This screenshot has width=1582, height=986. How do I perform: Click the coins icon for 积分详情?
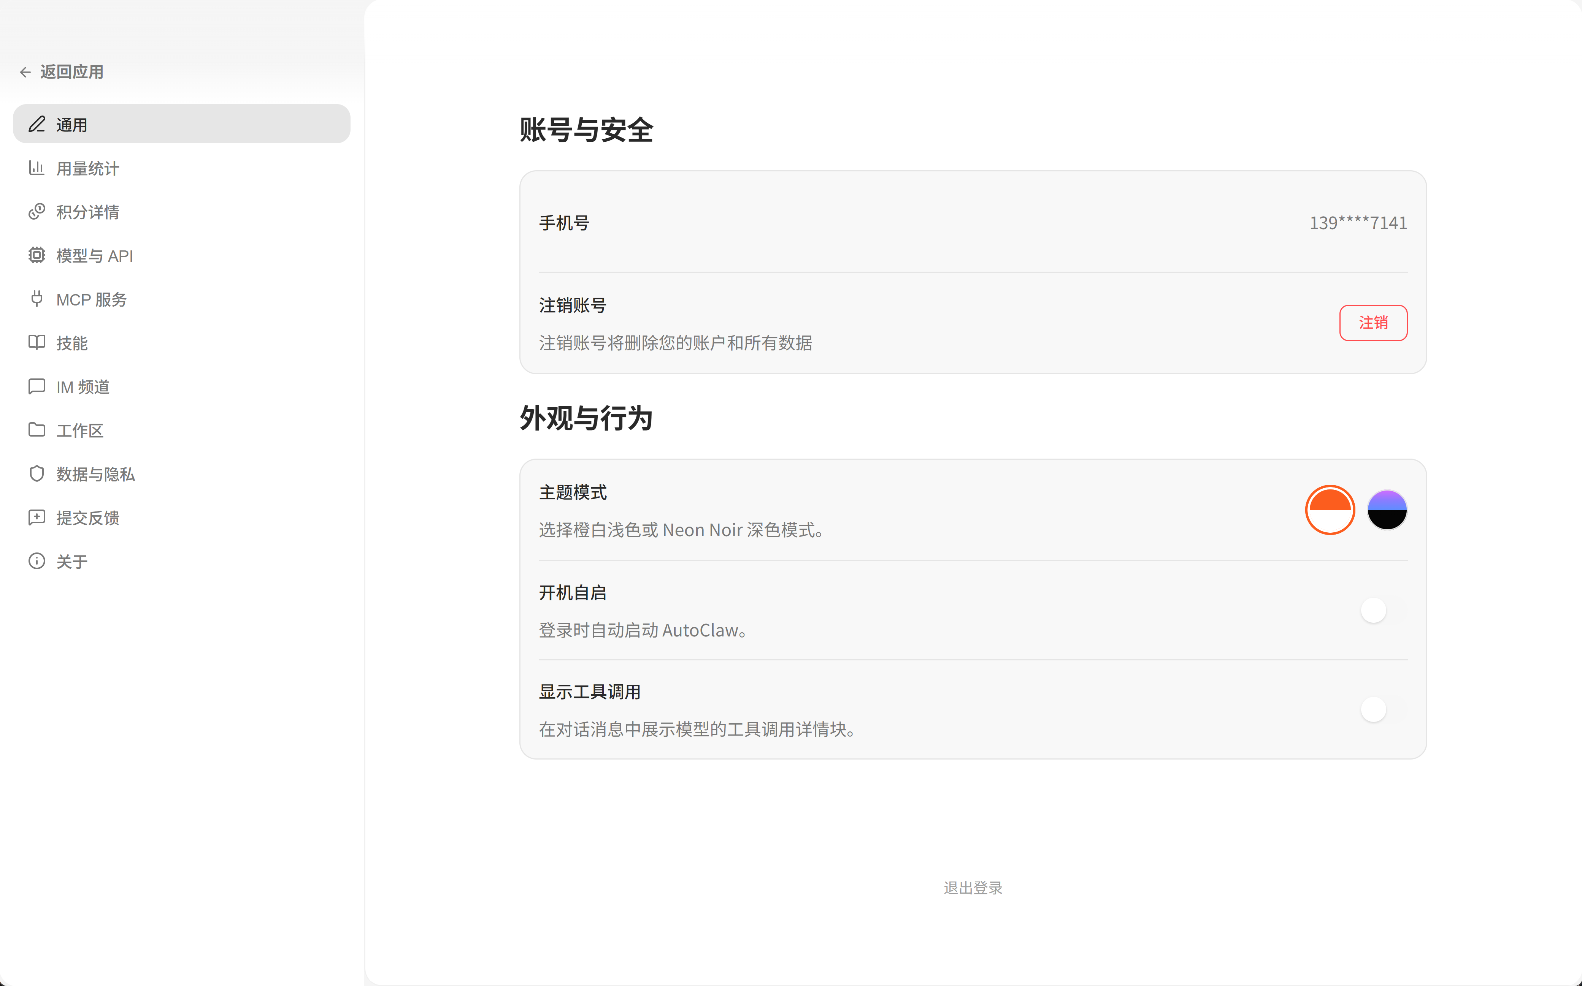[36, 212]
